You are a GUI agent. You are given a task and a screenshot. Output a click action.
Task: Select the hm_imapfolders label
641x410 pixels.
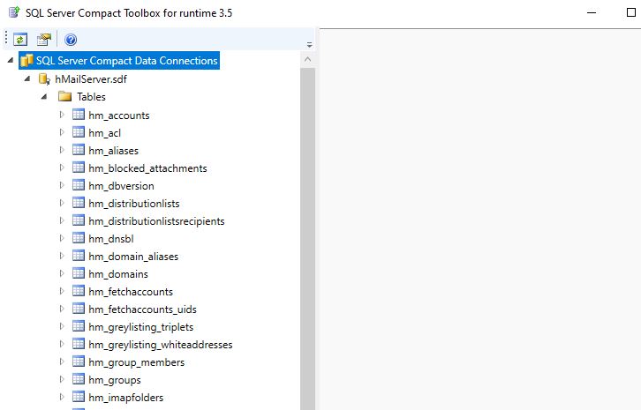[126, 397]
